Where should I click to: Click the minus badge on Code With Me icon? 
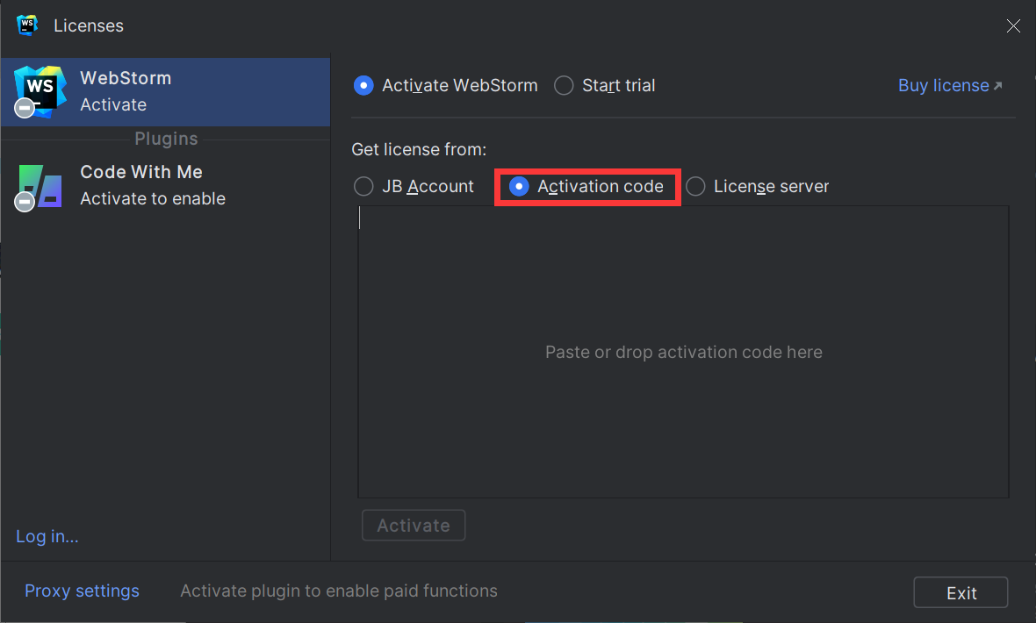coord(25,202)
